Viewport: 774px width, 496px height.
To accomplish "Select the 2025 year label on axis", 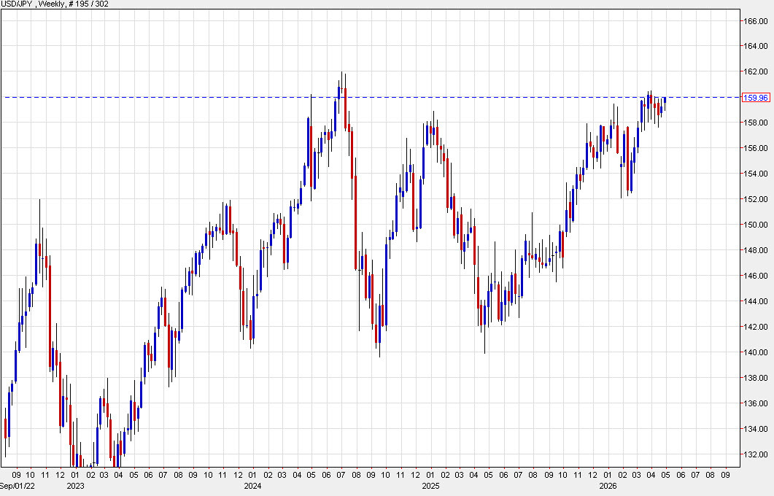I will coord(430,484).
